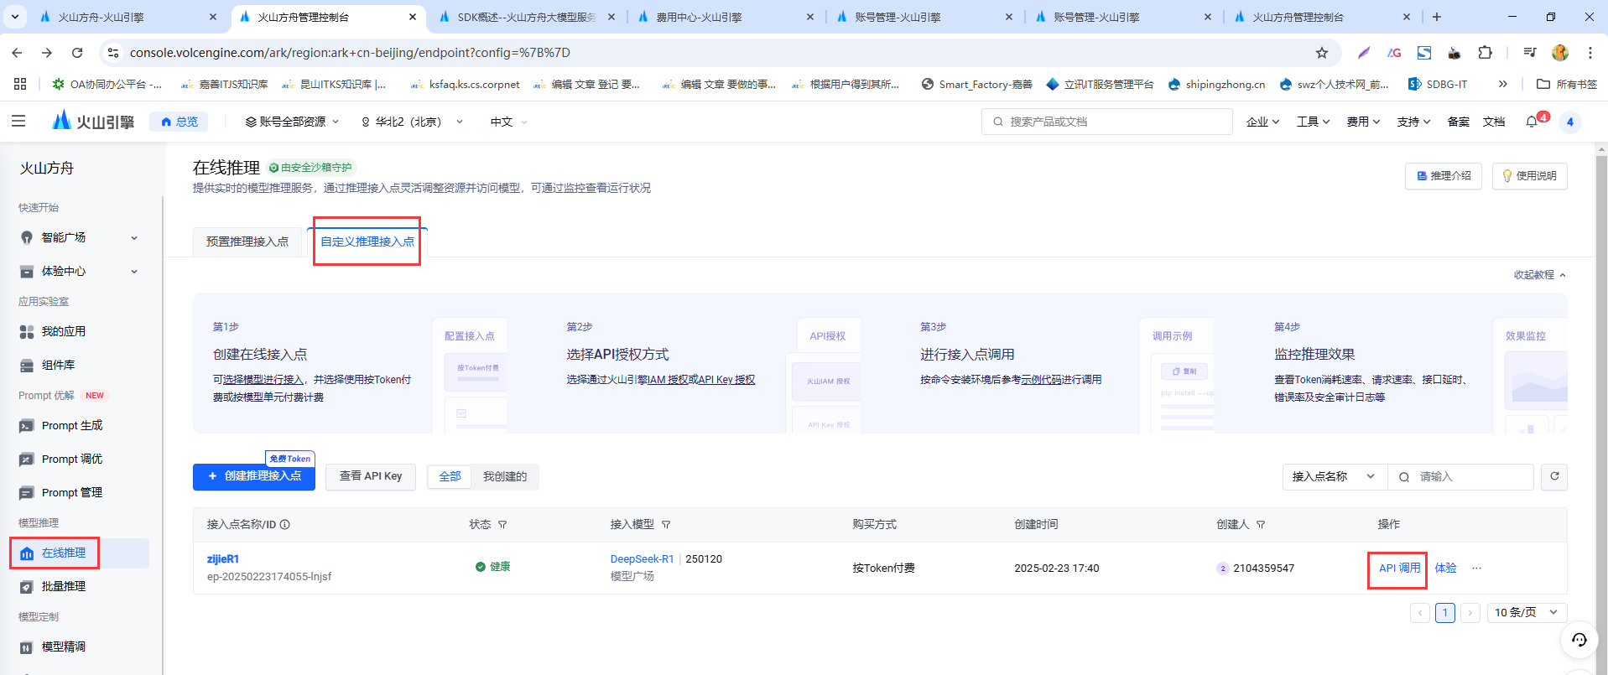Go back in browser history
The image size is (1608, 675).
[17, 53]
